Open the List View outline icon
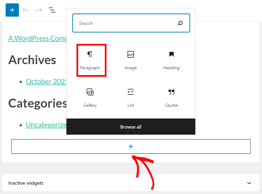The width and height of the screenshot is (262, 194). coord(52,10)
